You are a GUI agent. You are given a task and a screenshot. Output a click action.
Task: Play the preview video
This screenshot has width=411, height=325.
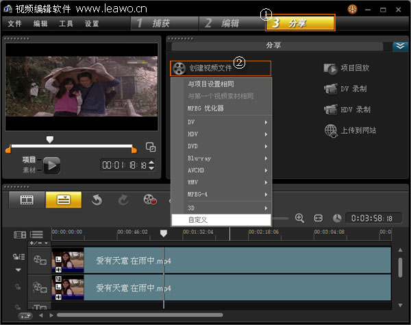pos(52,165)
